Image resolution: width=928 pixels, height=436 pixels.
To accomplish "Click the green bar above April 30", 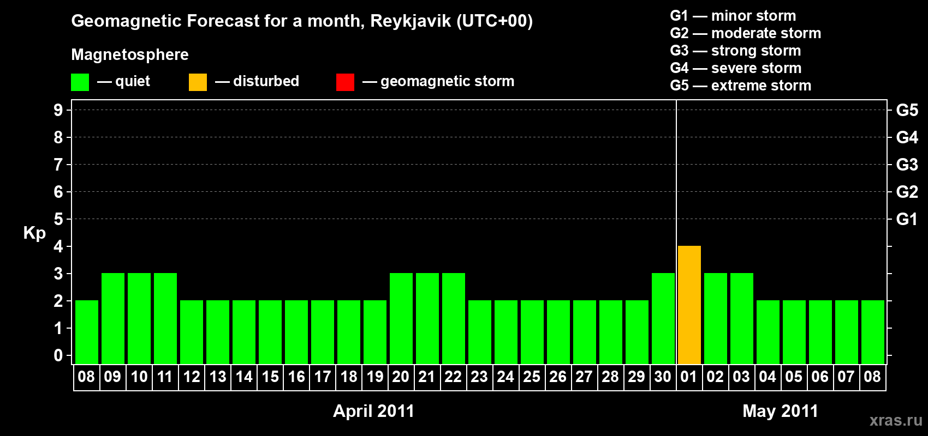I will tap(663, 319).
